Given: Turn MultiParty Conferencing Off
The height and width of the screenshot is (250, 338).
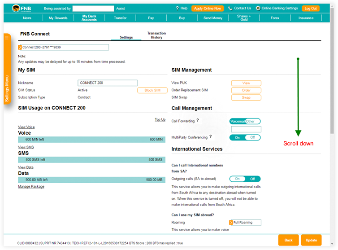Looking at the screenshot, I should tap(252, 137).
